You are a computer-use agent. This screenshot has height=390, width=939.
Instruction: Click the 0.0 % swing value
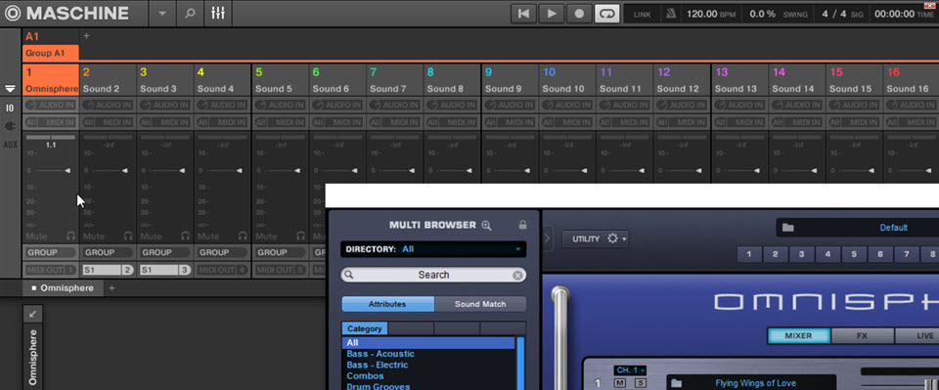(x=762, y=14)
